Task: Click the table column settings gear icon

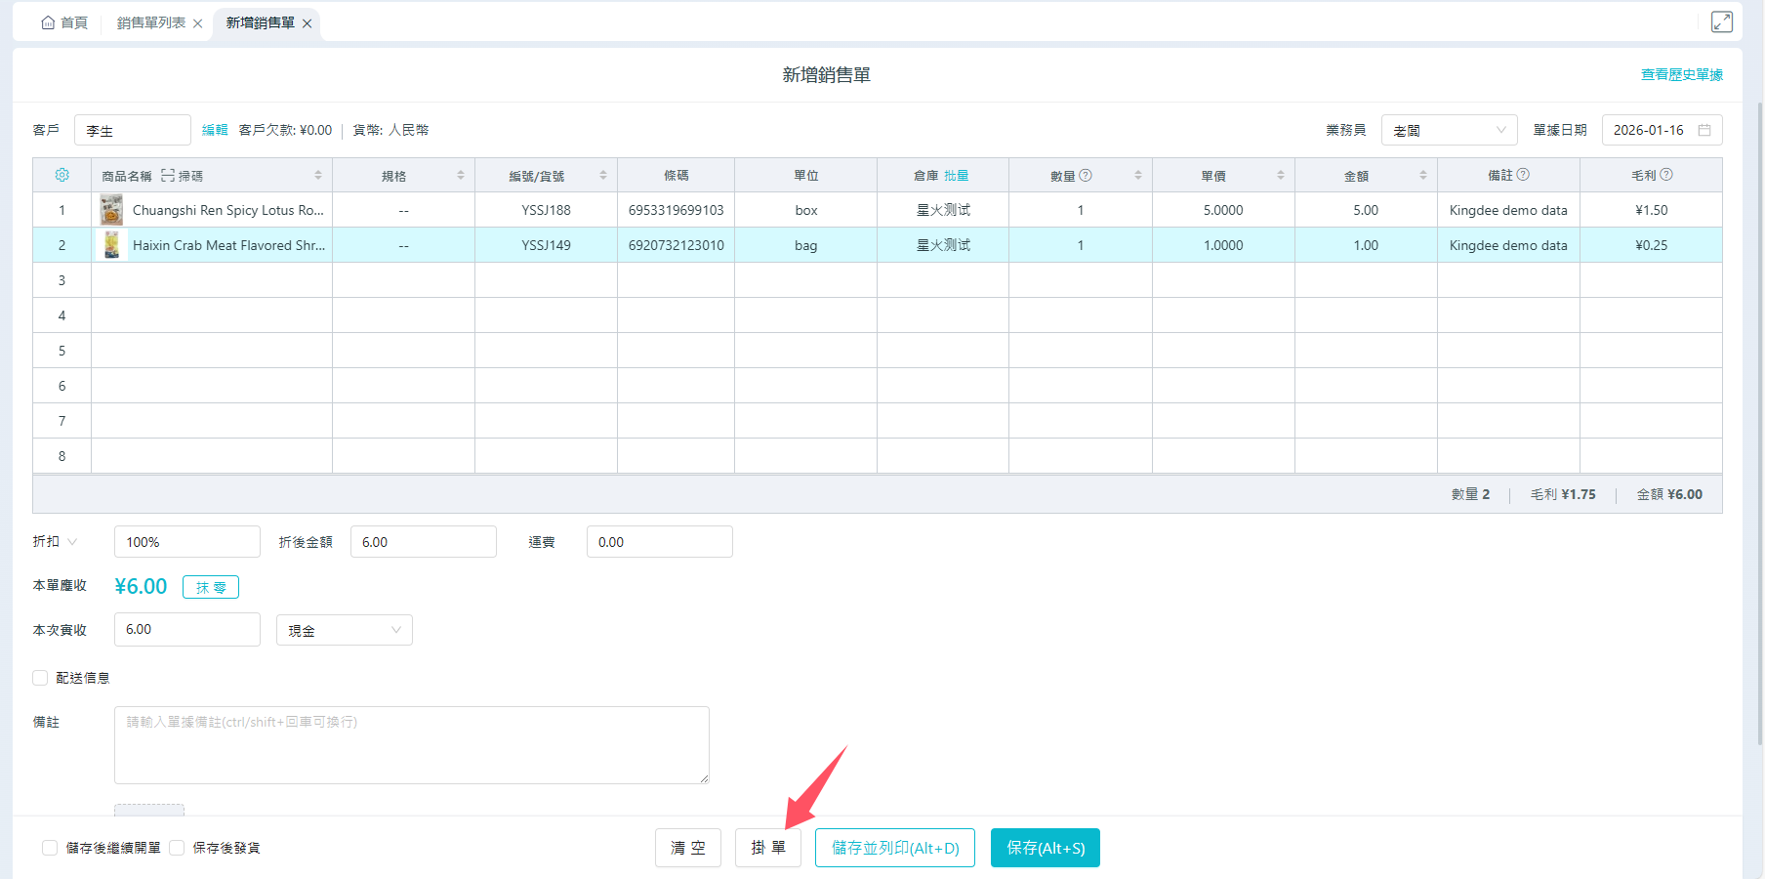Action: pos(62,175)
